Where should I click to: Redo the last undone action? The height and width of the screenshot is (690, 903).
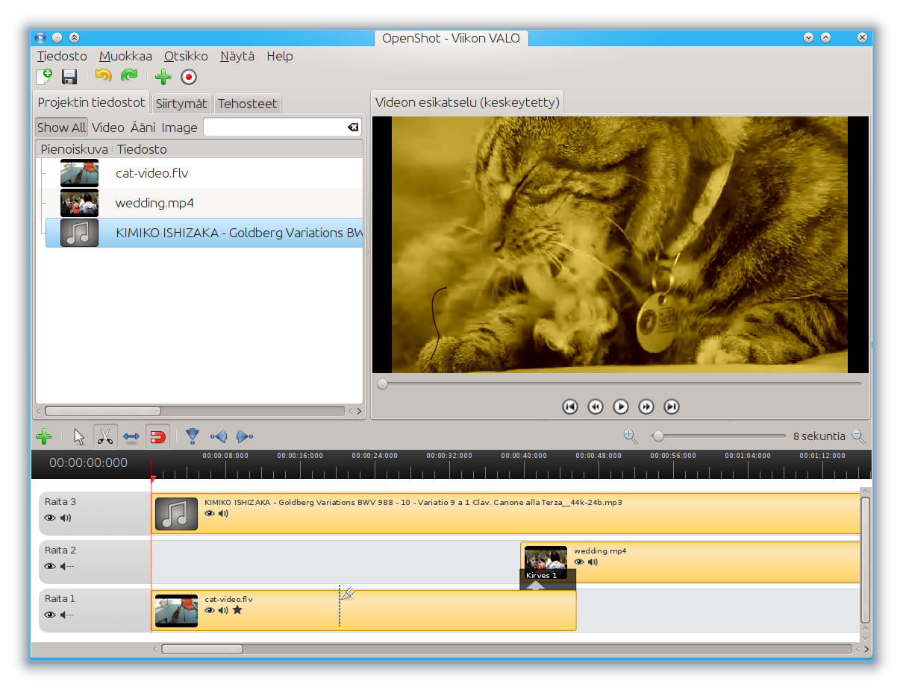coord(130,75)
